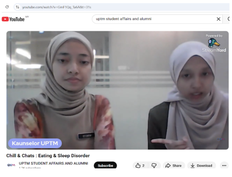
Task: Open site information icon in address bar
Action: point(18,7)
